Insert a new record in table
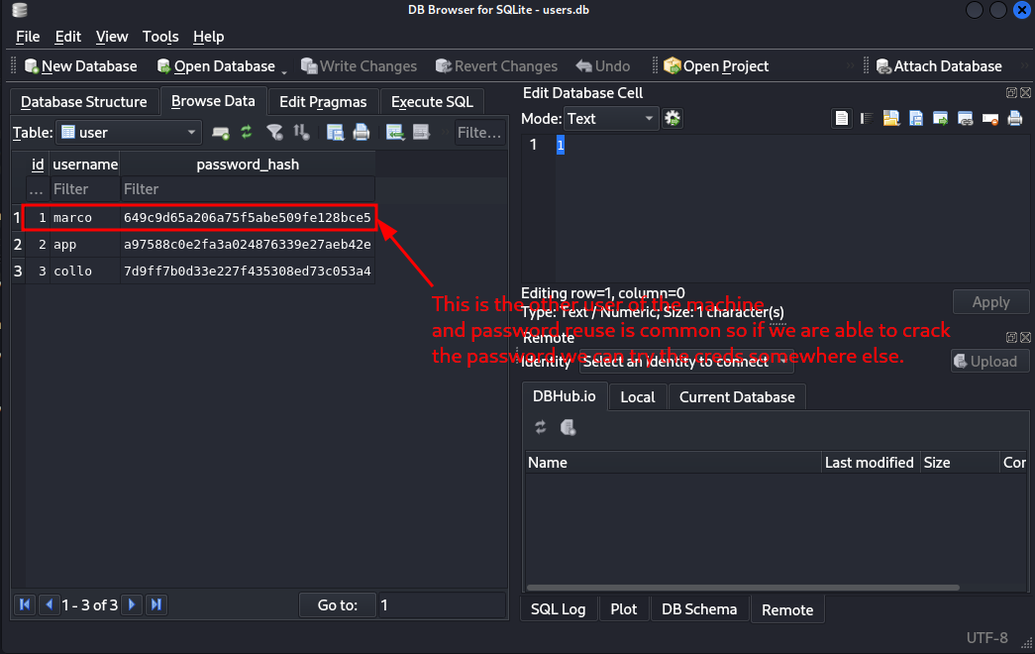Image resolution: width=1035 pixels, height=654 pixels. click(x=394, y=132)
